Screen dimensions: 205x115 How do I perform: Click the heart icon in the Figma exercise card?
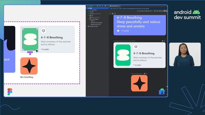pyautogui.click(x=44, y=31)
